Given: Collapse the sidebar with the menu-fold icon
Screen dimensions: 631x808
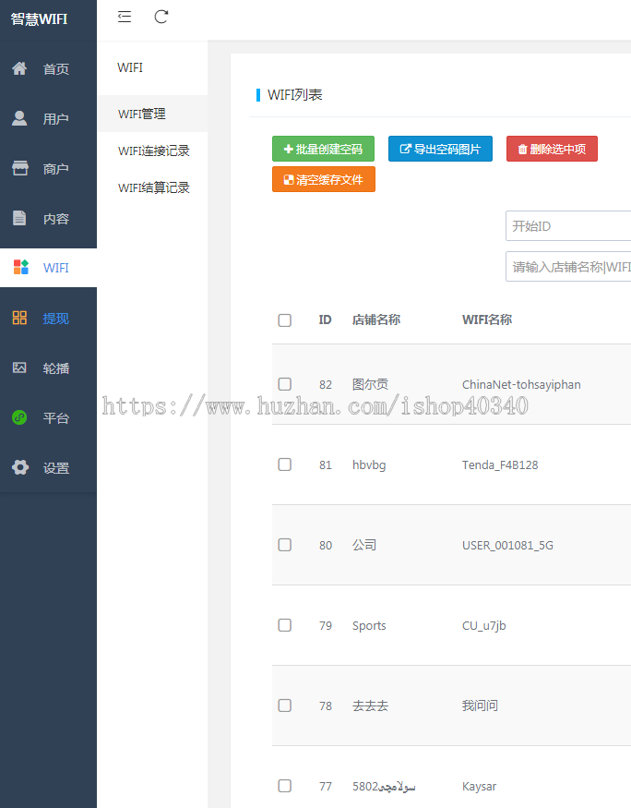Looking at the screenshot, I should point(125,17).
